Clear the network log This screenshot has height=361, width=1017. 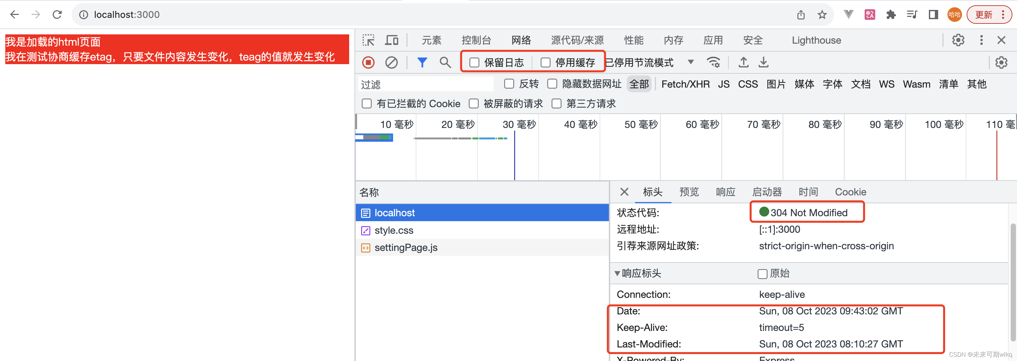(391, 63)
